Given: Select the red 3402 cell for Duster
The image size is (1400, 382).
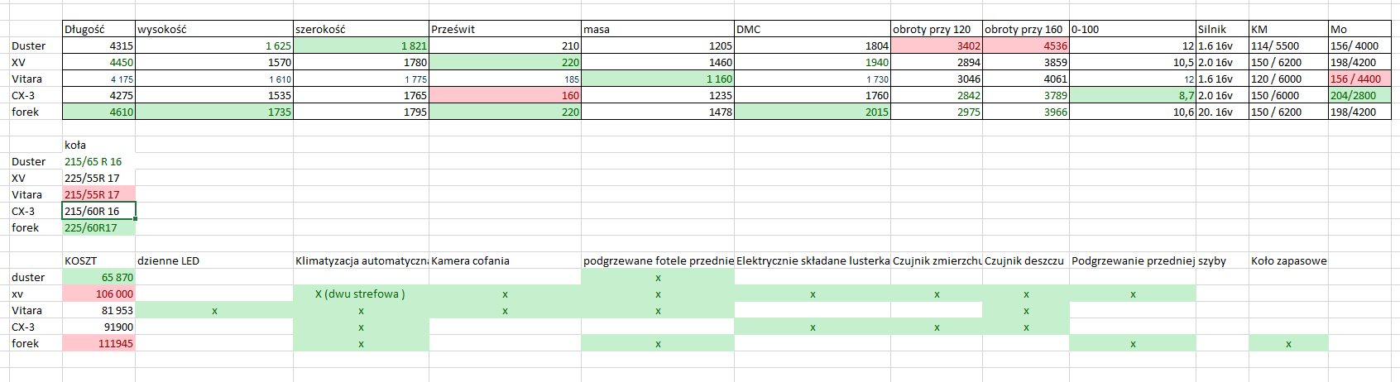Looking at the screenshot, I should tap(937, 45).
